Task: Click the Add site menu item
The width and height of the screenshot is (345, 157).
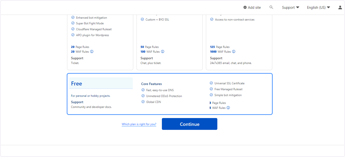Action: point(252,7)
